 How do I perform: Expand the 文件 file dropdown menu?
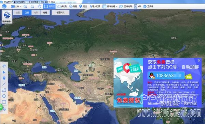(x=16, y=6)
